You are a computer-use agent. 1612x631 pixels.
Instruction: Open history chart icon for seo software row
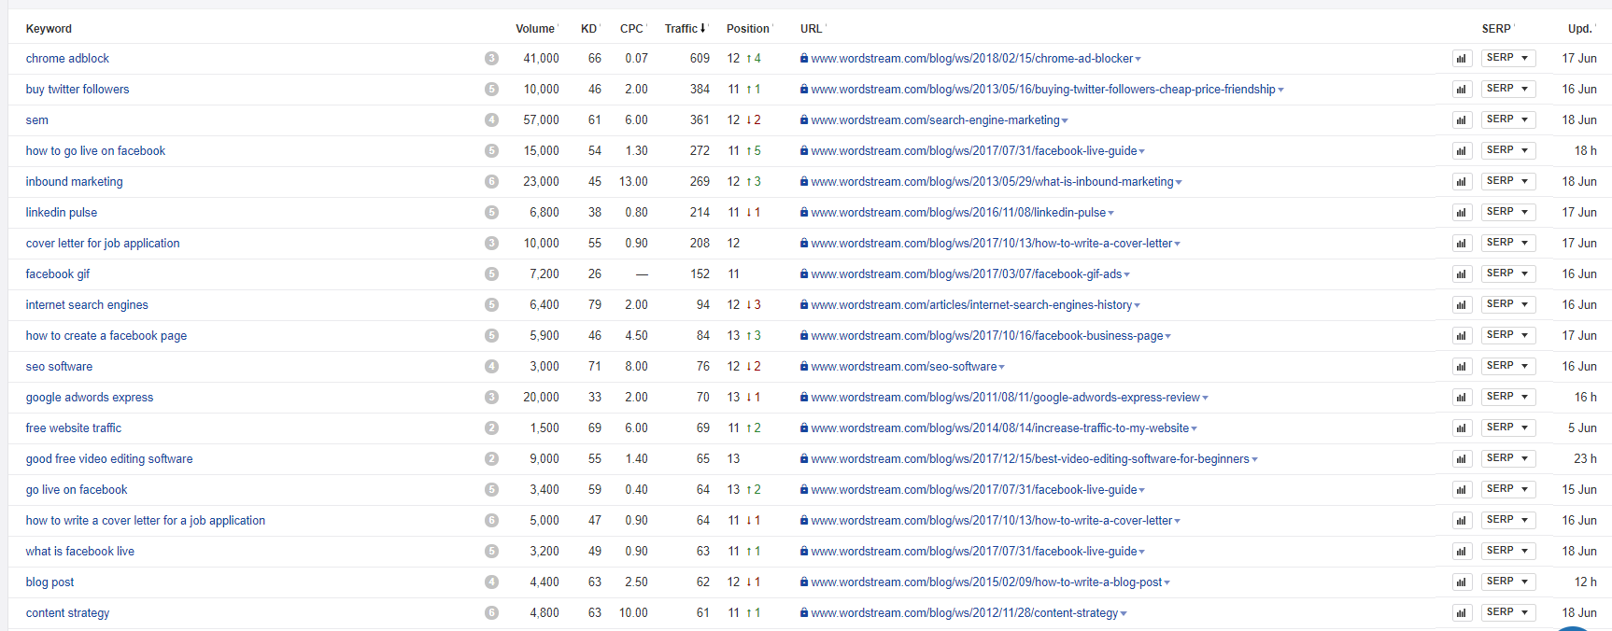[1461, 367]
